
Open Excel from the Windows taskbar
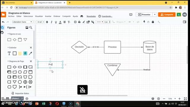(44, 104)
